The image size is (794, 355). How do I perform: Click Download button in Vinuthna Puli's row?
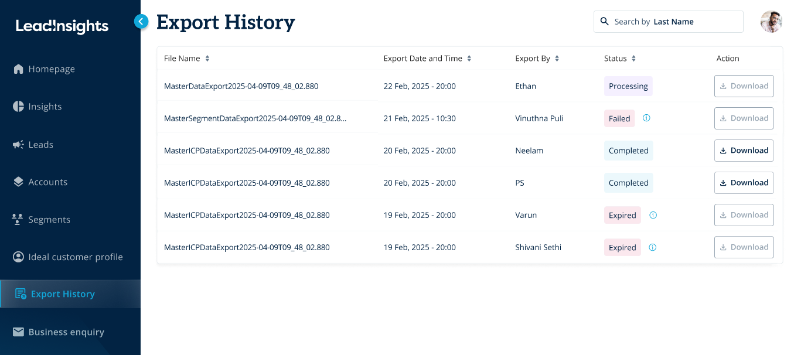pyautogui.click(x=744, y=118)
